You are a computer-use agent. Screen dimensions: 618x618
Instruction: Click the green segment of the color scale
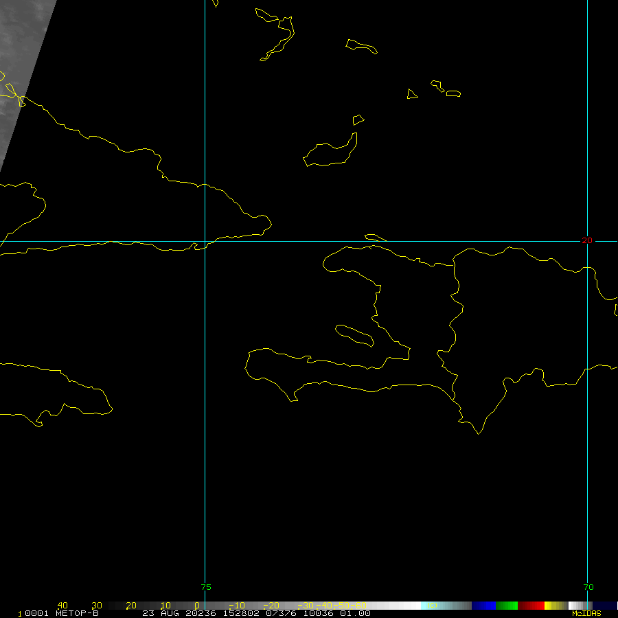click(507, 606)
